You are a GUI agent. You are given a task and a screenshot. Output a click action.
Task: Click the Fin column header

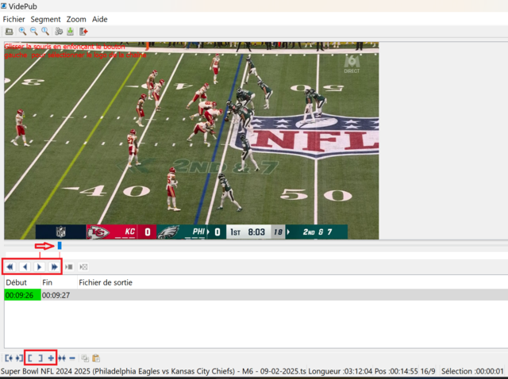(59, 282)
